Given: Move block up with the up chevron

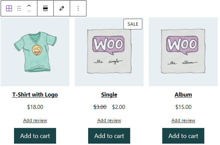Looking at the screenshot, I should (29, 6).
